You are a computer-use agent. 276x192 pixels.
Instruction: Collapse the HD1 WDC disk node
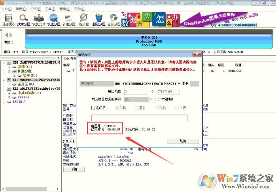click(4, 80)
